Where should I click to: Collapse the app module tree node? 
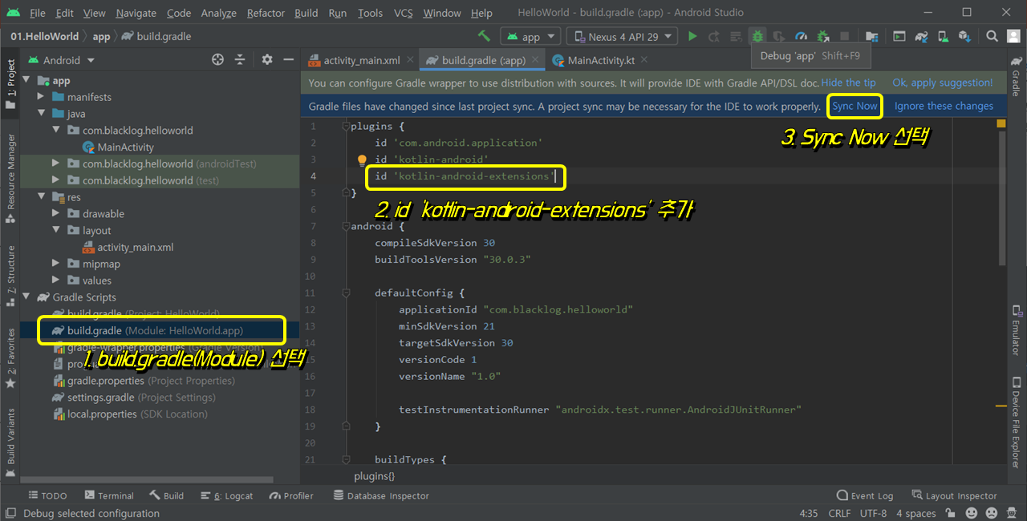point(26,80)
